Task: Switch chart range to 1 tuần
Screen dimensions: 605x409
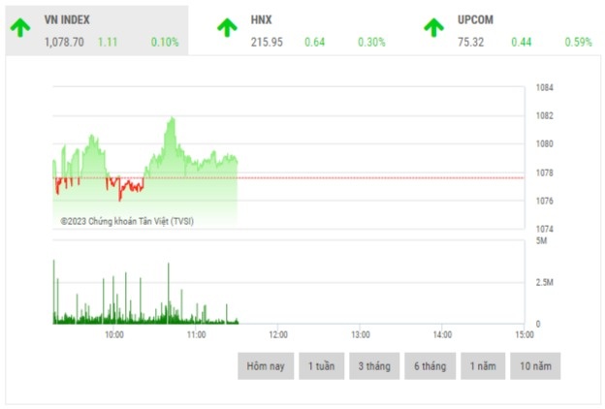Action: [321, 366]
